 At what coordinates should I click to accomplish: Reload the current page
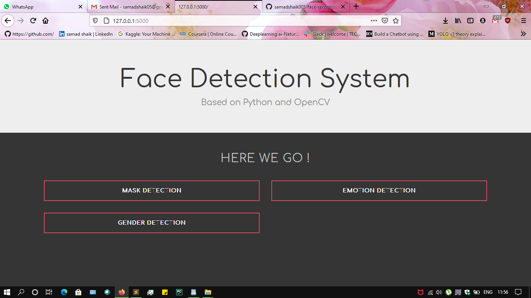[x=33, y=21]
